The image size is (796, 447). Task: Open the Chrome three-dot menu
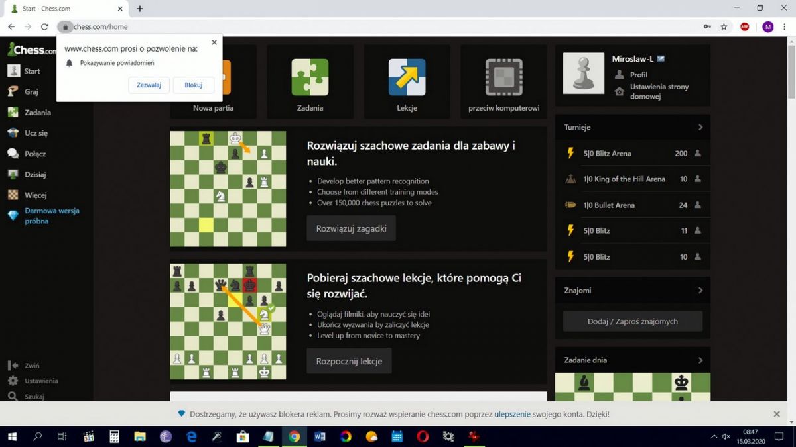tap(785, 26)
